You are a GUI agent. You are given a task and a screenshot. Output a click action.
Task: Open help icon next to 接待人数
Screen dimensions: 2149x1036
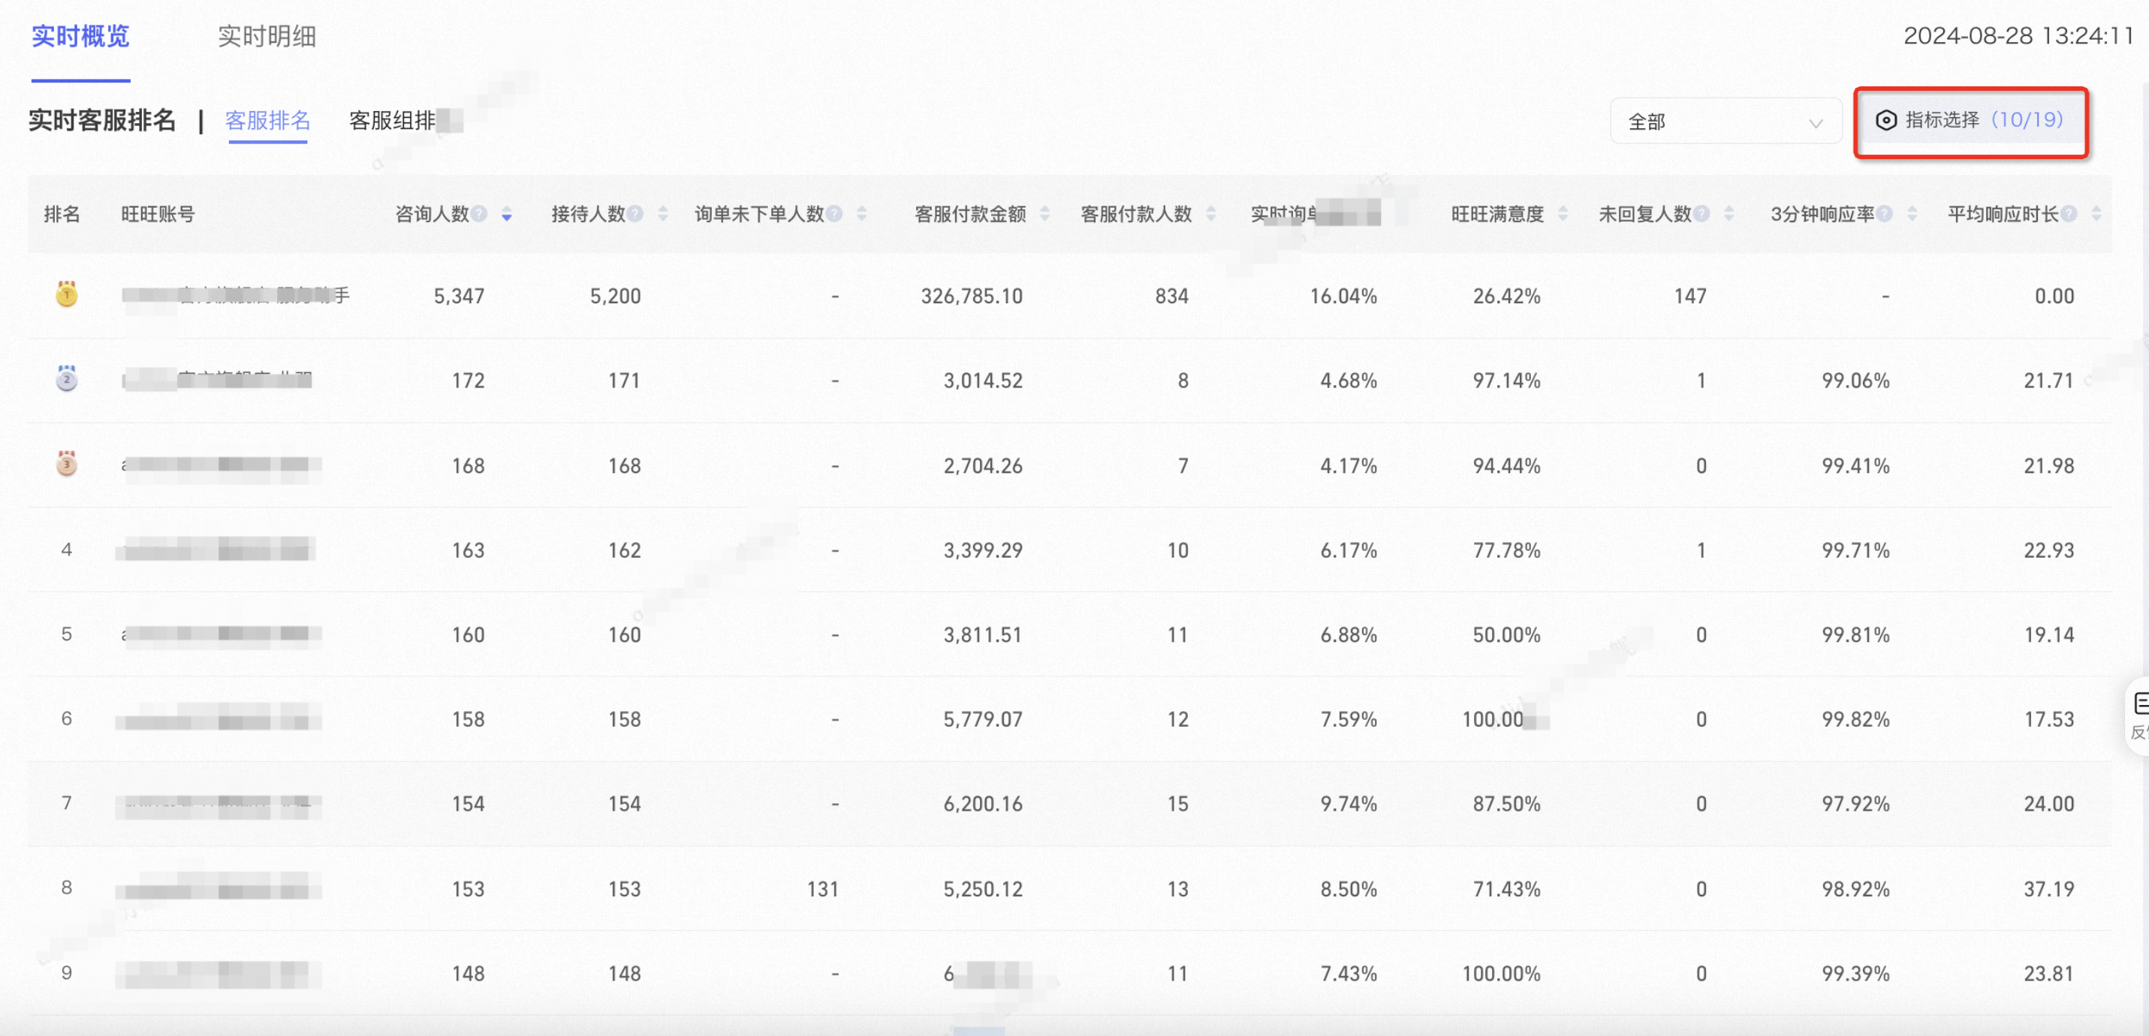(x=634, y=215)
